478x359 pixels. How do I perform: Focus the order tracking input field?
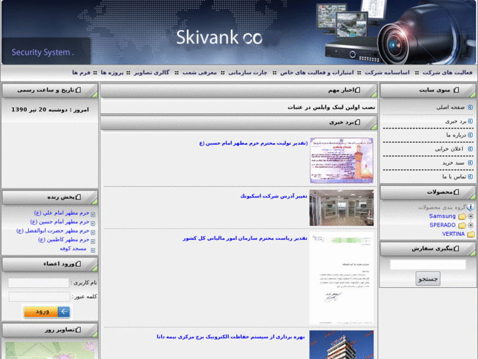pyautogui.click(x=427, y=265)
